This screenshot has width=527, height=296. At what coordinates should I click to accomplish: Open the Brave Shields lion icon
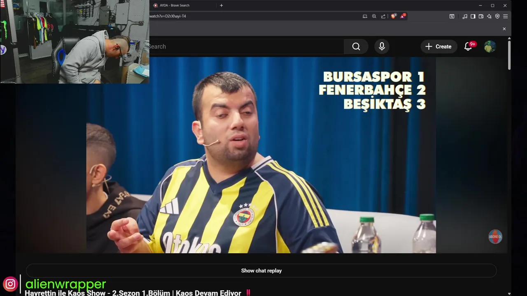tap(394, 16)
